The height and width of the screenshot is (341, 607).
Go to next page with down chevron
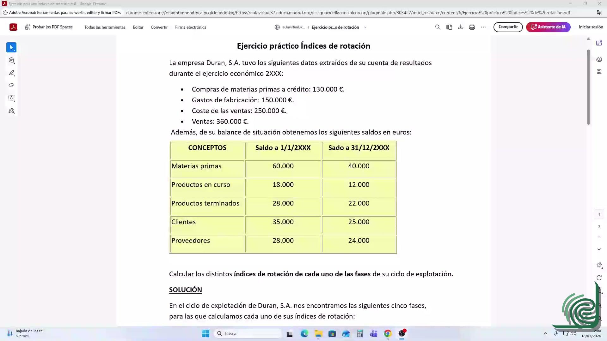tap(599, 249)
